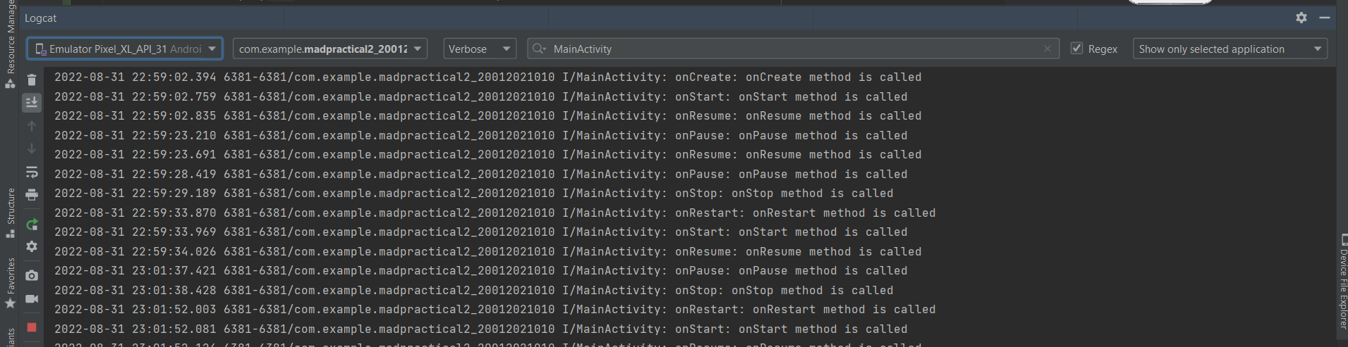
Task: Select log line 22:59:02.394 onCreate
Action: pyautogui.click(x=488, y=77)
